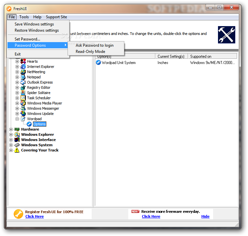The width and height of the screenshot is (248, 236).
Task: Click the Covering Your Track warning icon
Action: point(17,150)
